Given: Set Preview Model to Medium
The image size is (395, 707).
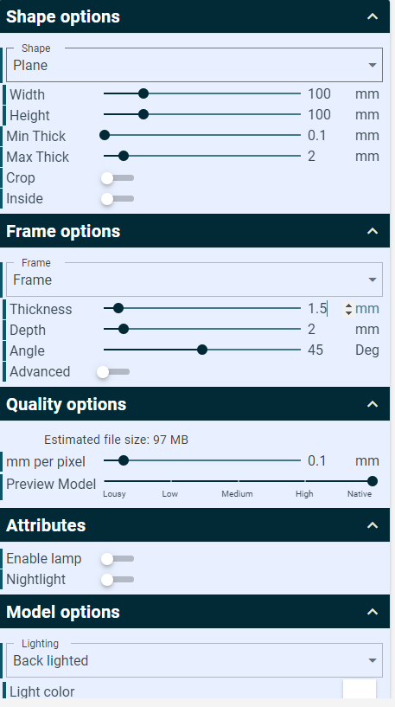Looking at the screenshot, I should tap(239, 481).
